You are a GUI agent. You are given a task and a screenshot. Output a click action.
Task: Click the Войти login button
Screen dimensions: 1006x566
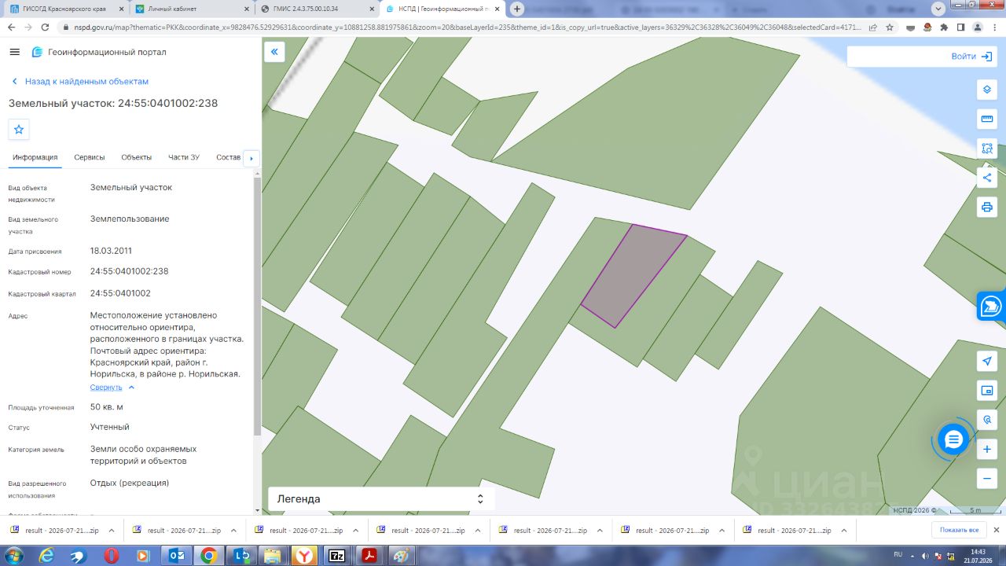tap(974, 57)
